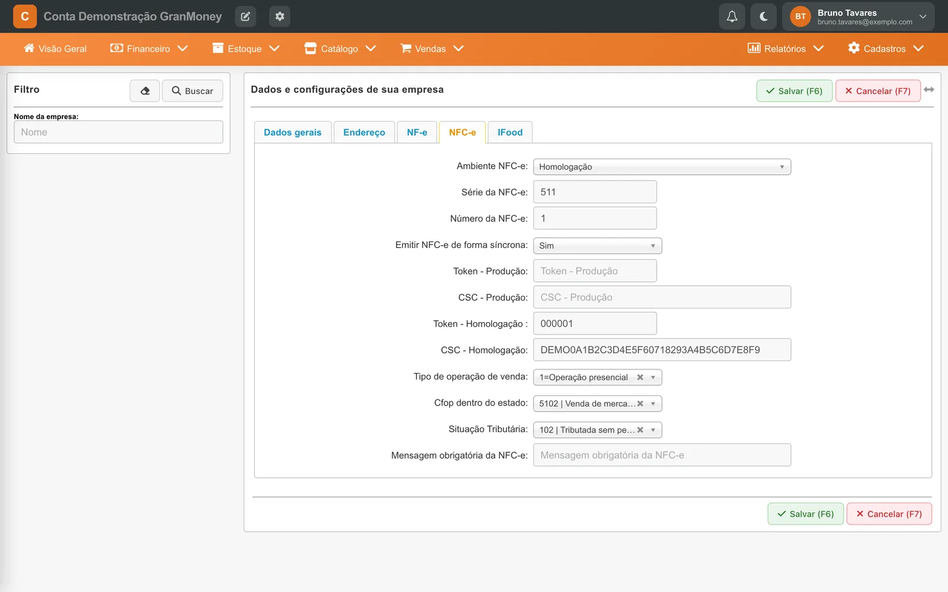Screen dimensions: 948x592
Task: Click the BT user avatar
Action: 800,17
